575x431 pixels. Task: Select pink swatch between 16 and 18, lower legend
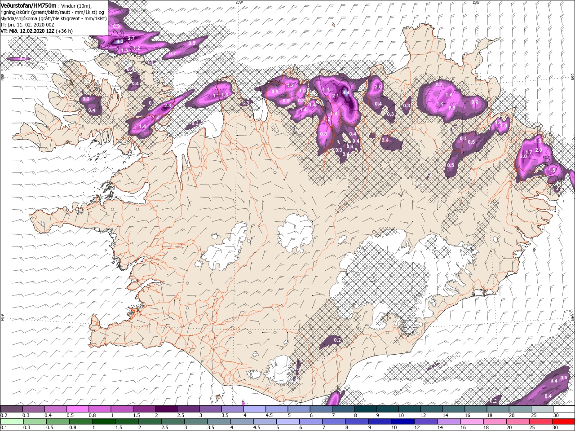[471, 421]
